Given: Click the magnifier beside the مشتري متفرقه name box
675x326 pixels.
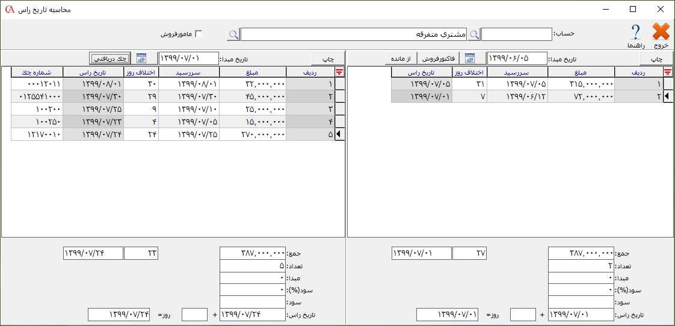Looking at the screenshot, I should 233,34.
